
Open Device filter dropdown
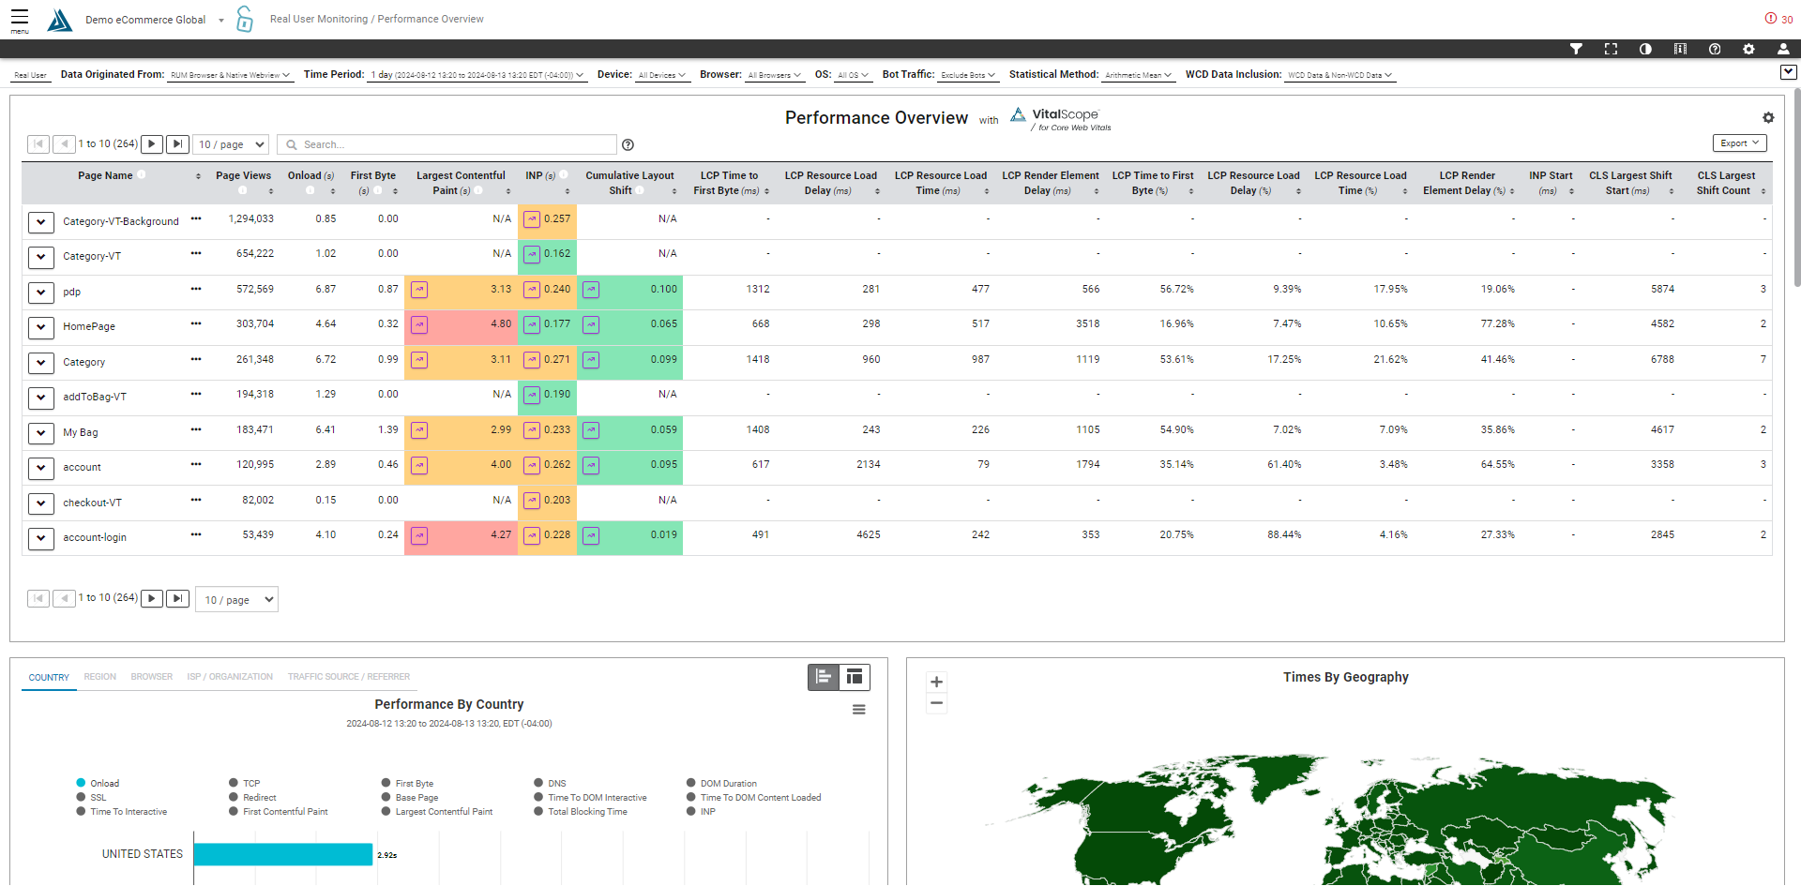click(662, 75)
